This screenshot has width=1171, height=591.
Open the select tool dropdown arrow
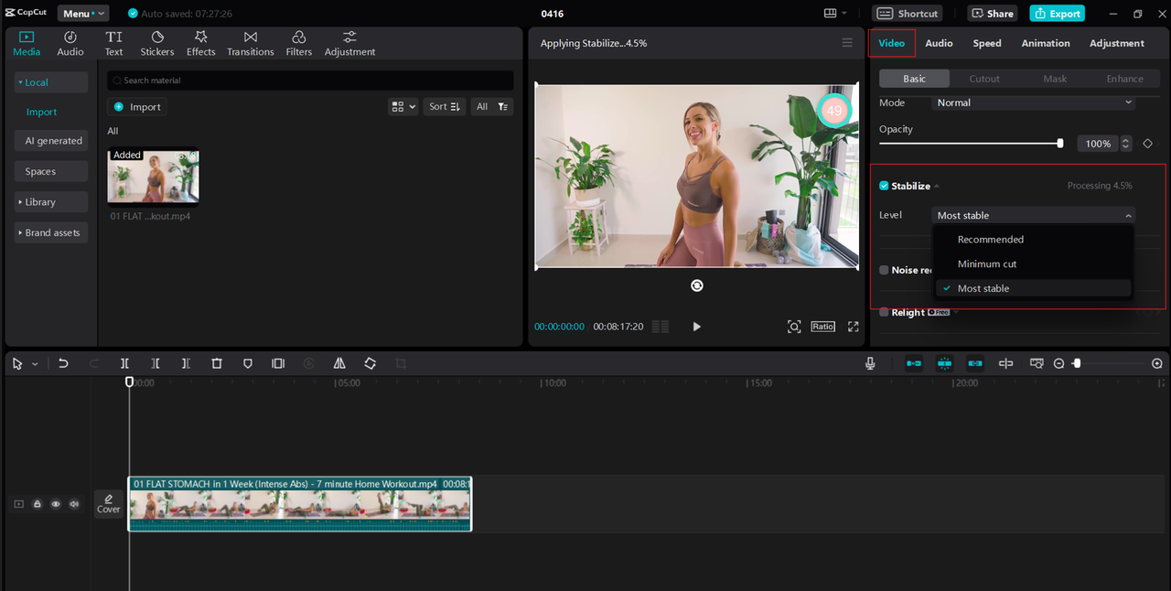point(35,364)
